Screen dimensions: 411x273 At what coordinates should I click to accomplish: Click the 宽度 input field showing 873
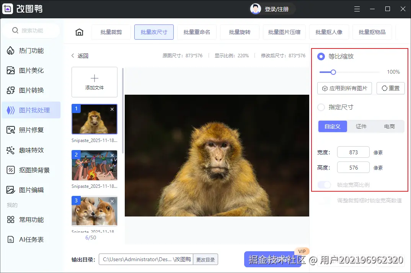pos(353,152)
